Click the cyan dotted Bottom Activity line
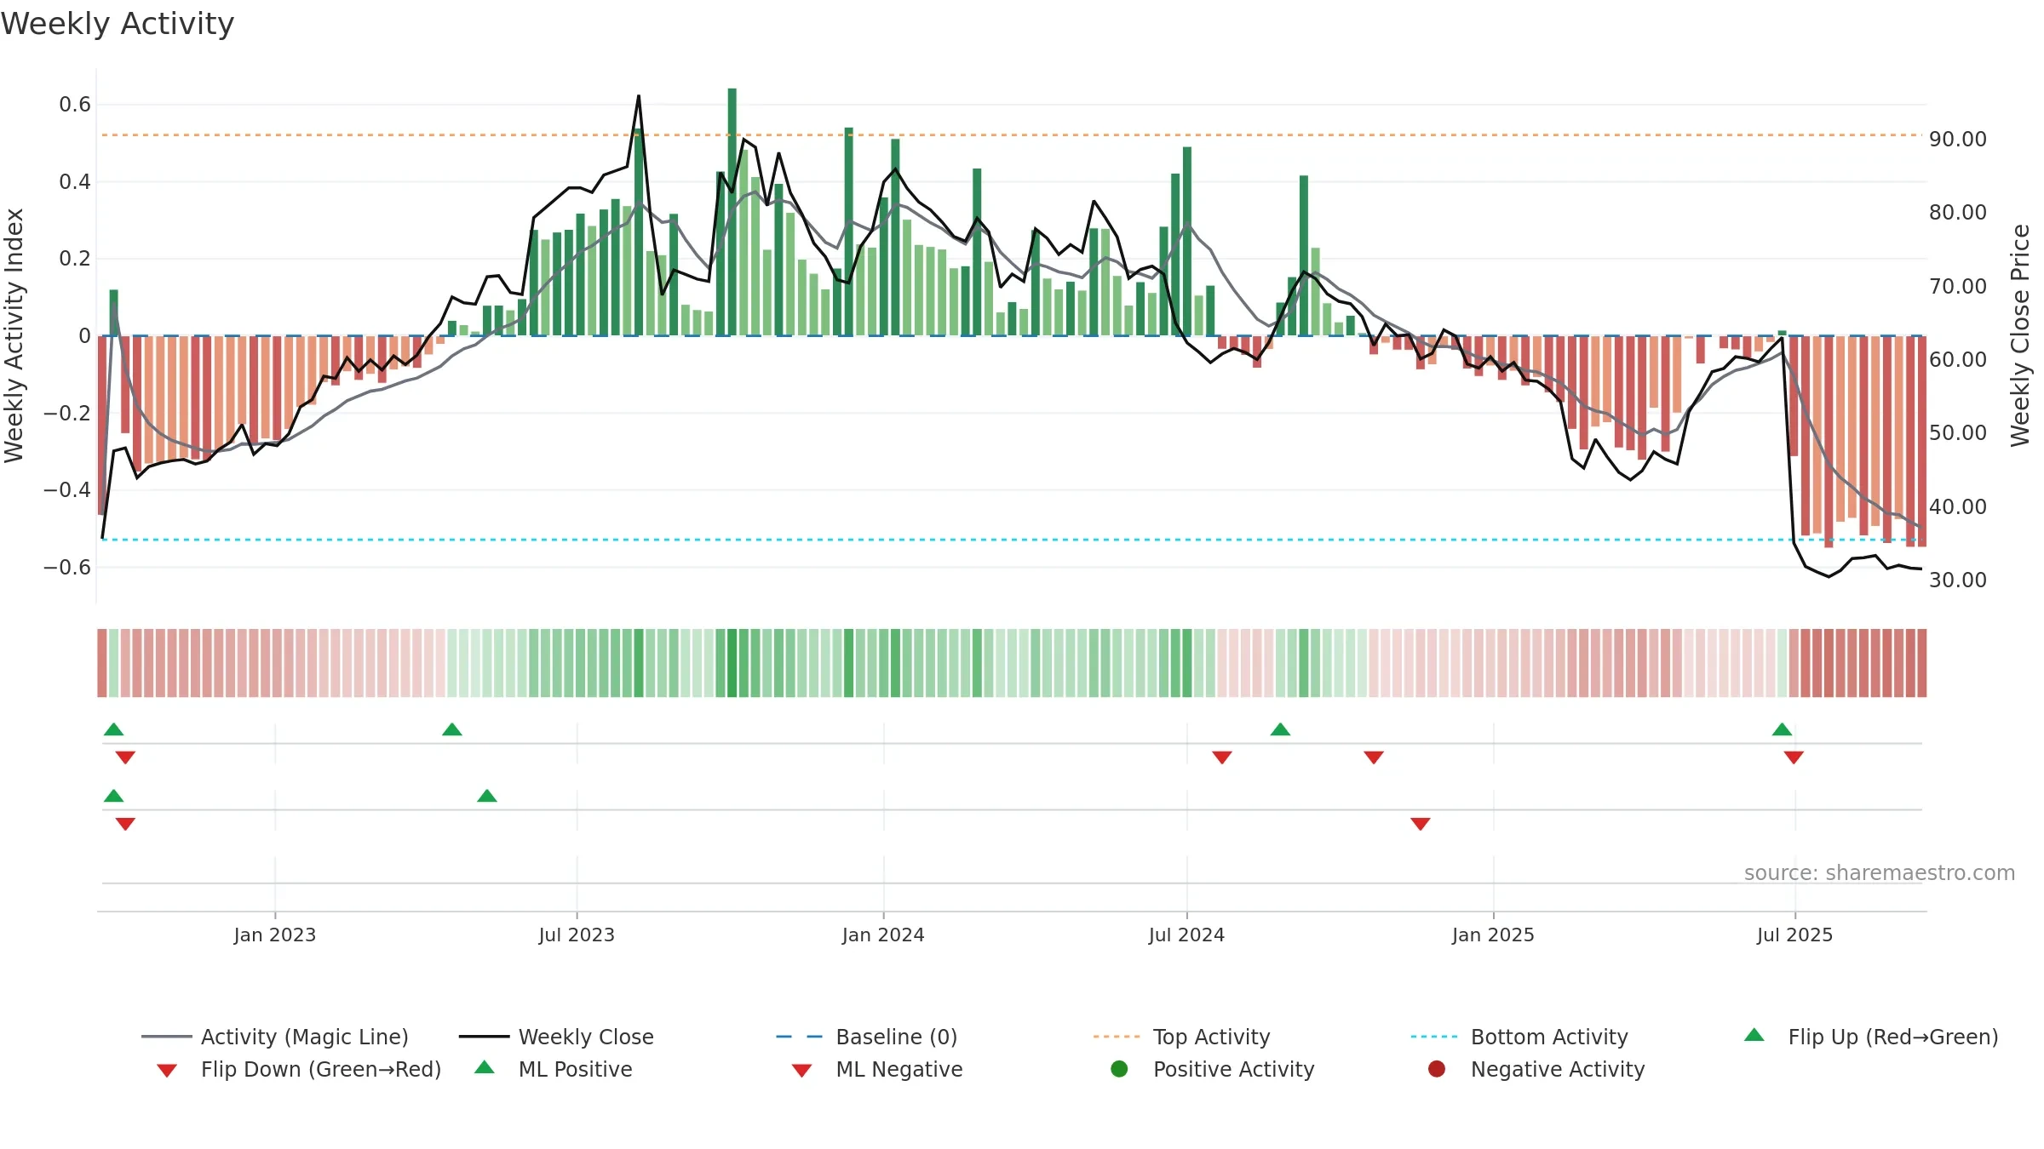This screenshot has height=1149, width=2044. 1012,540
